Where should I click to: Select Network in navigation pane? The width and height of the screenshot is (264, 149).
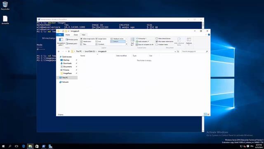click(x=64, y=82)
